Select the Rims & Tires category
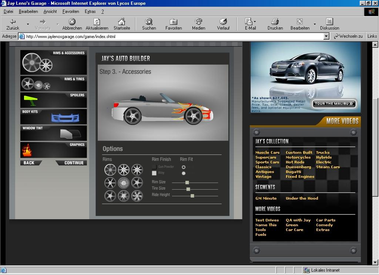Viewport: 379px width, 275px height. click(53, 84)
